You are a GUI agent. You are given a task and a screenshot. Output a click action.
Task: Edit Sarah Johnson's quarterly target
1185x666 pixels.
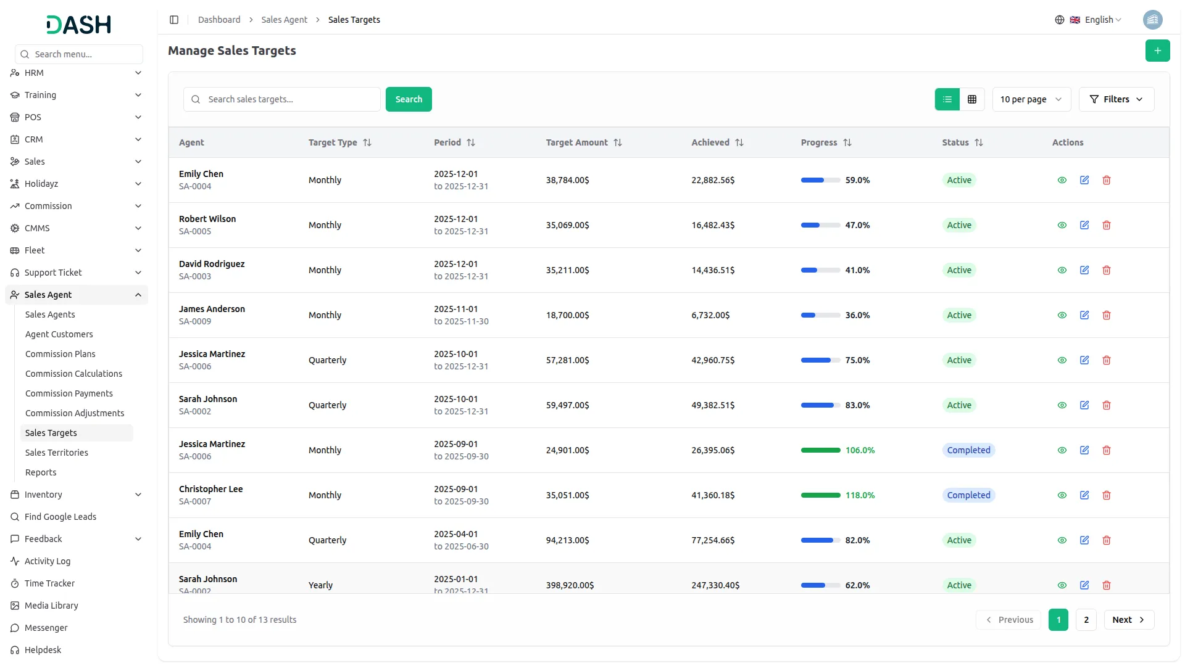pyautogui.click(x=1084, y=405)
